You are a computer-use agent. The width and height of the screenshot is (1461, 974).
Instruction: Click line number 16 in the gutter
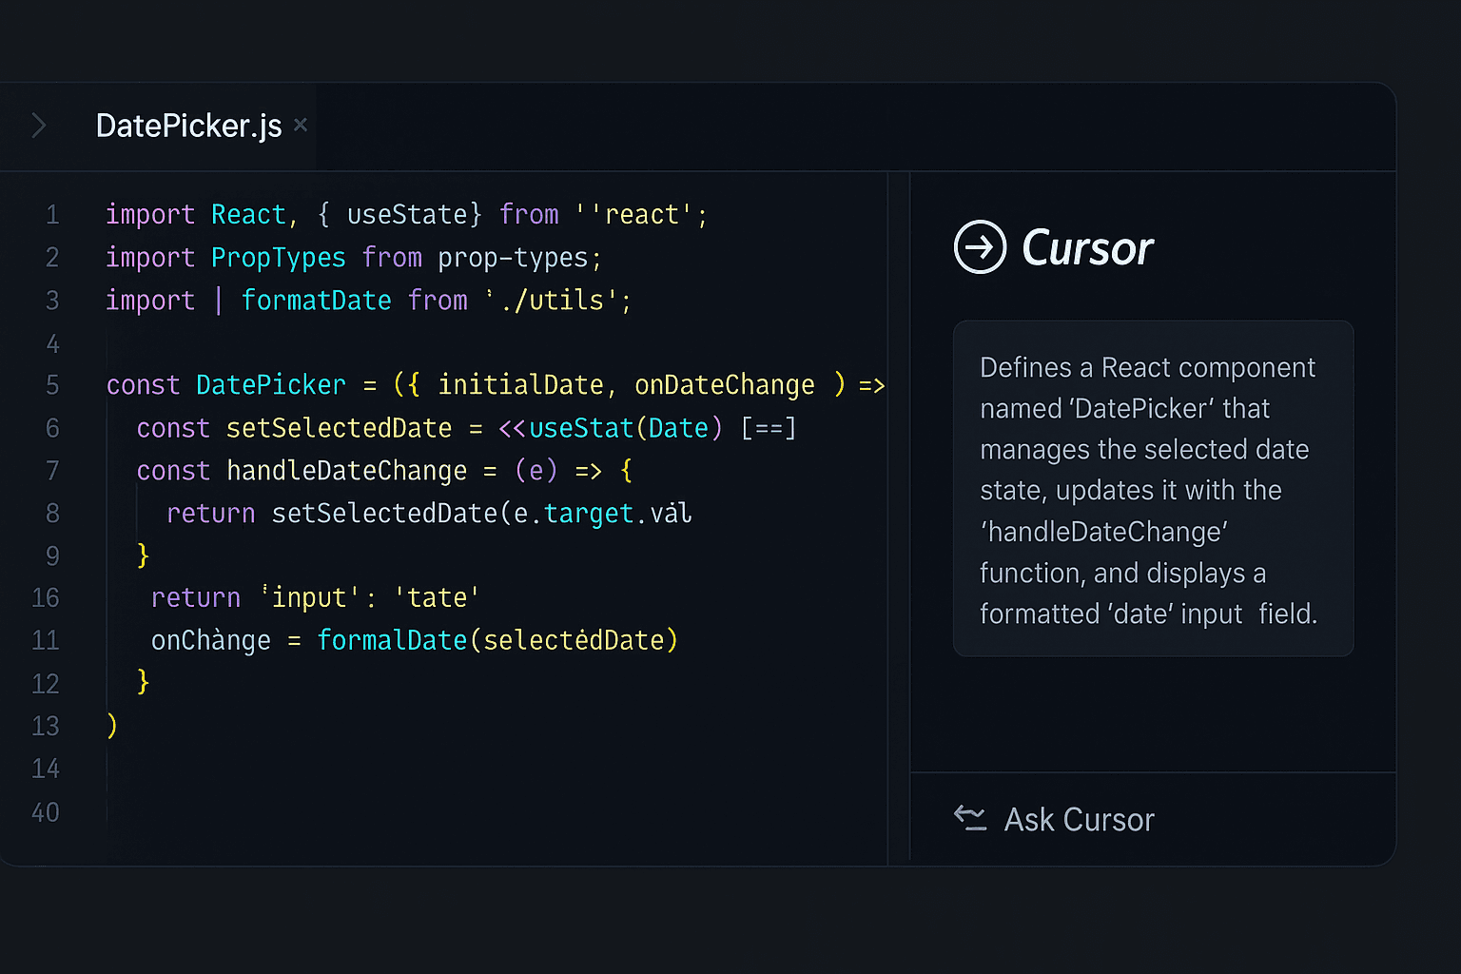pos(46,598)
